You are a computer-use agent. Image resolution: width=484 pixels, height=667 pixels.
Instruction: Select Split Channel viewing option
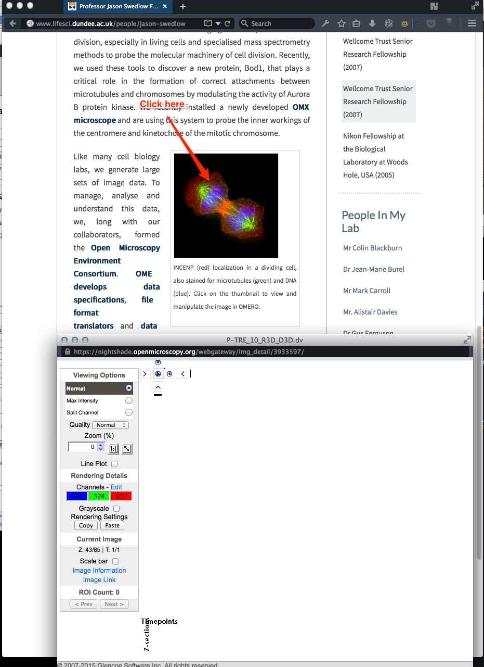(x=128, y=412)
